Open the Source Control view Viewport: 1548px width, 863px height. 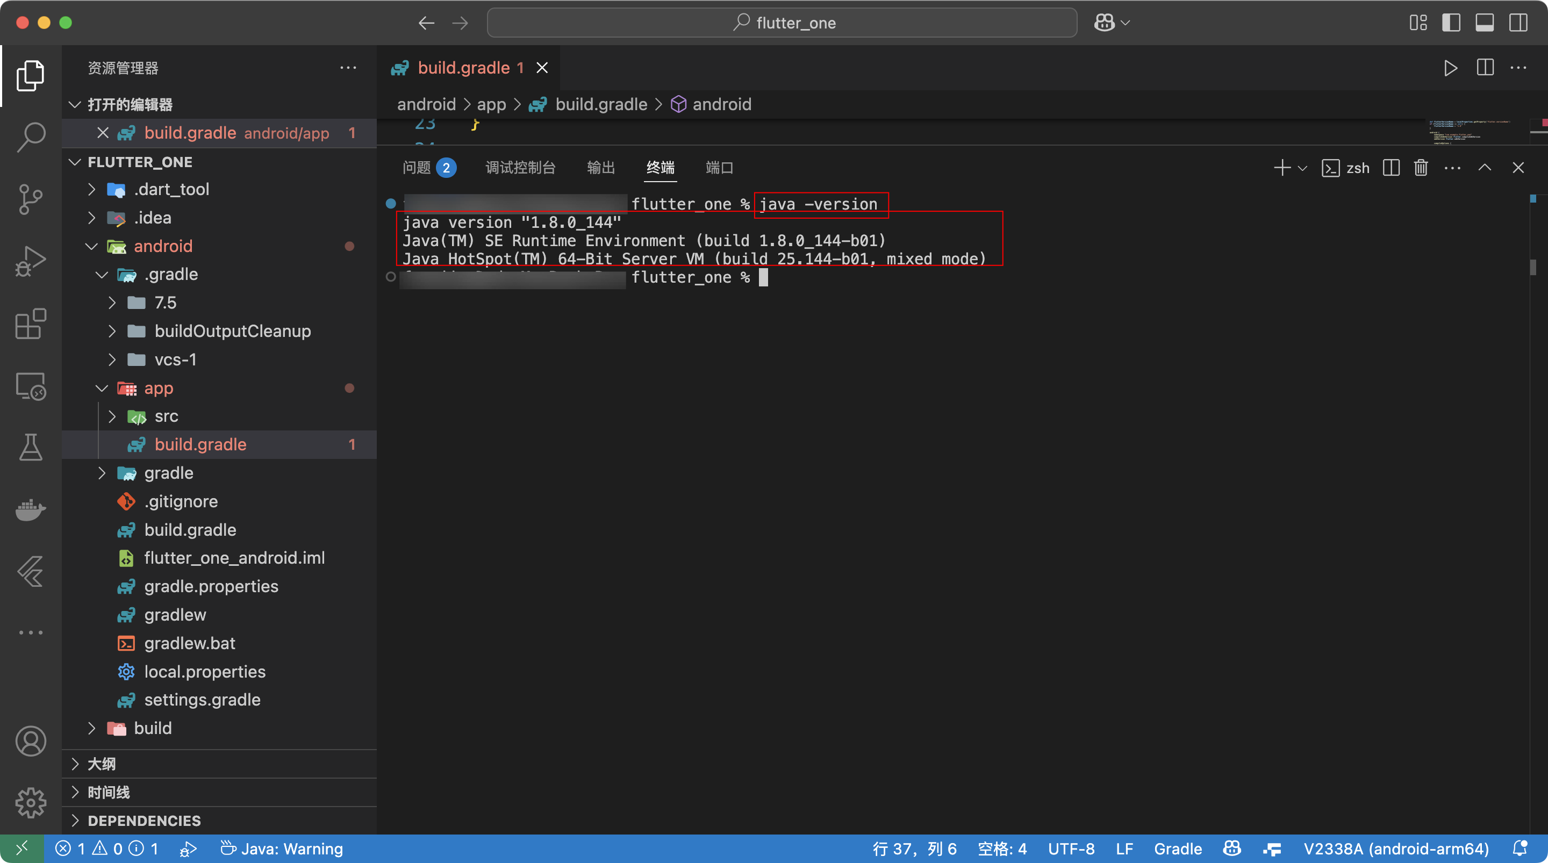(31, 199)
